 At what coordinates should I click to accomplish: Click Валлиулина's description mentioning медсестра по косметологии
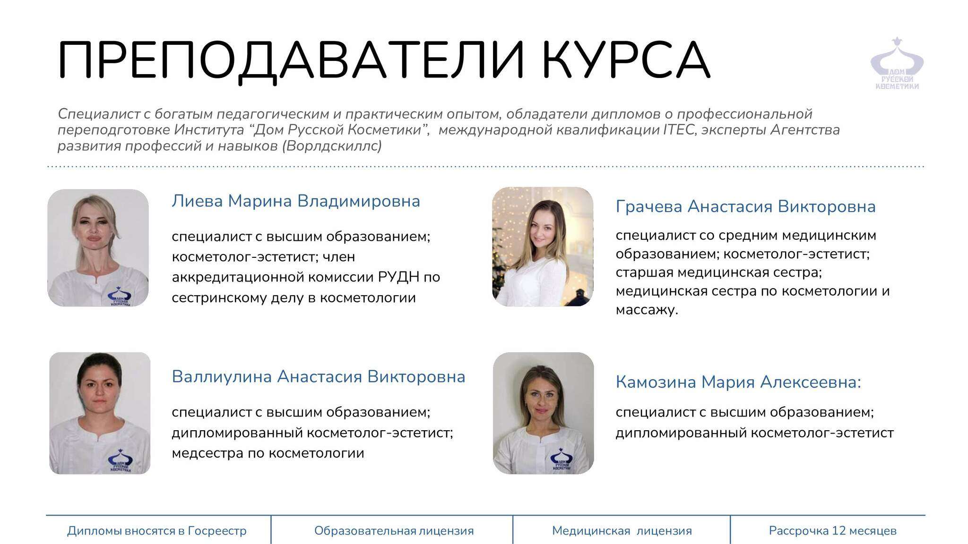[x=312, y=433]
